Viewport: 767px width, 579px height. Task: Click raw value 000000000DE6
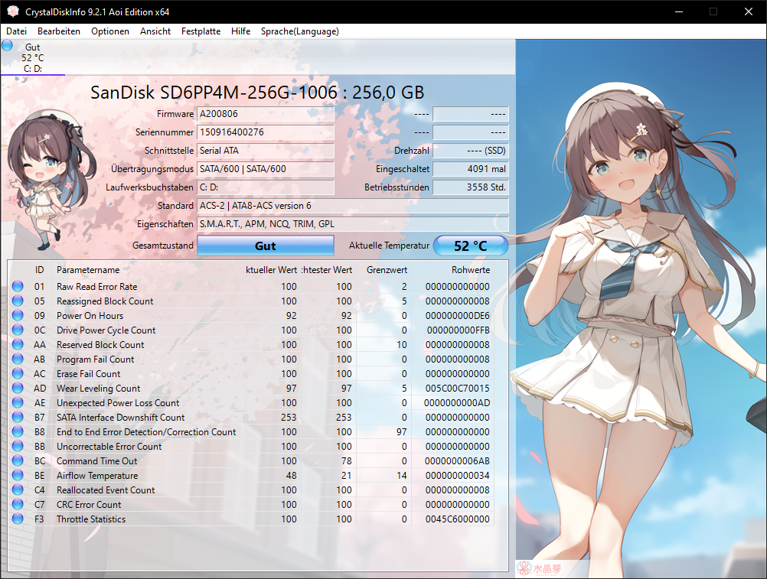click(457, 316)
